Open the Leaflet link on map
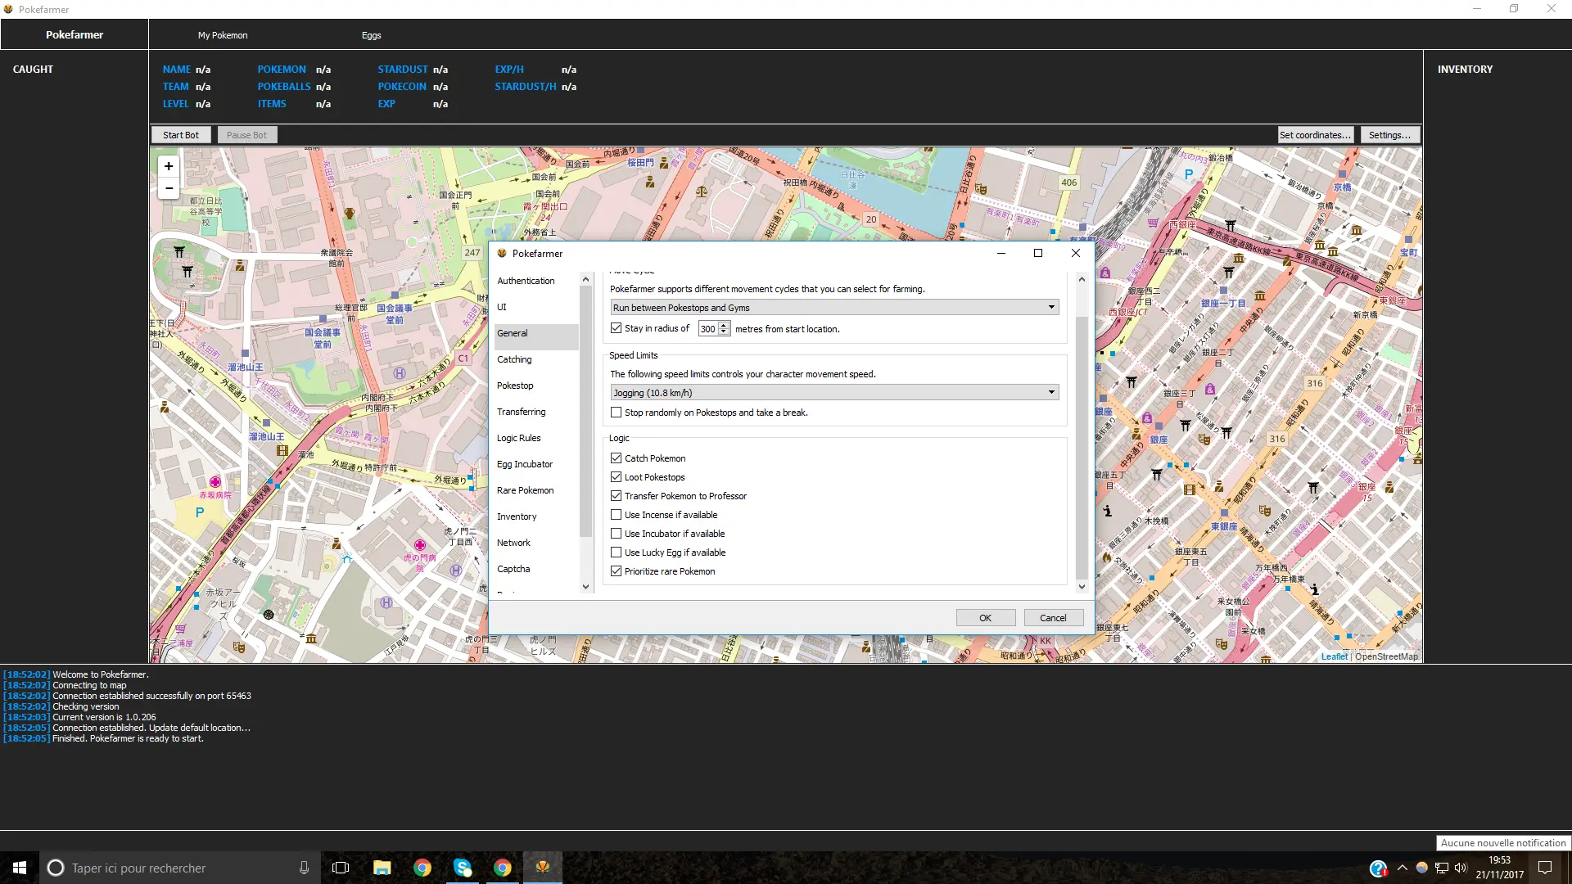Screen dimensions: 1572x884 [1334, 656]
